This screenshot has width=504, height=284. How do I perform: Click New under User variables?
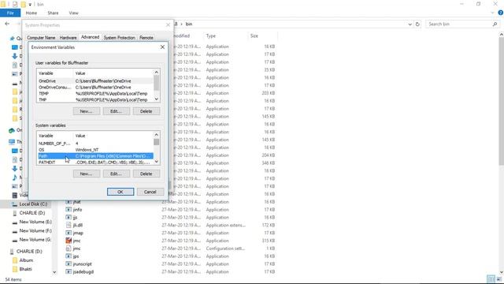[x=86, y=111]
